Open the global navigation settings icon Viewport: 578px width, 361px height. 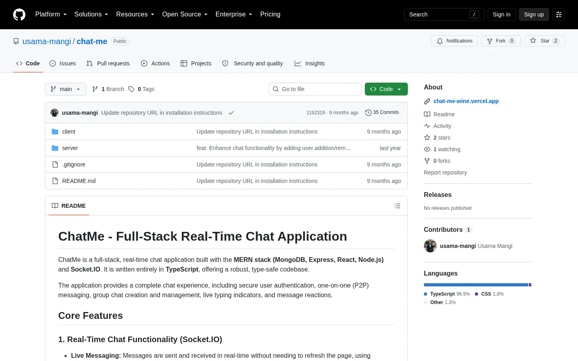(559, 14)
